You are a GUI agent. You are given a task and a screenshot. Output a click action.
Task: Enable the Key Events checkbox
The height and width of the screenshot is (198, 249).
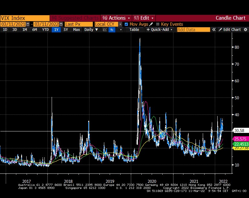point(158,24)
